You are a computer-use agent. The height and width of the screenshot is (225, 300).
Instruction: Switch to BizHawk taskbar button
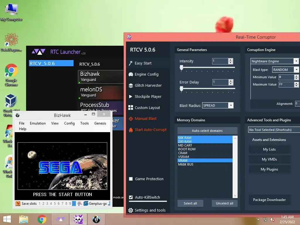tap(96, 219)
